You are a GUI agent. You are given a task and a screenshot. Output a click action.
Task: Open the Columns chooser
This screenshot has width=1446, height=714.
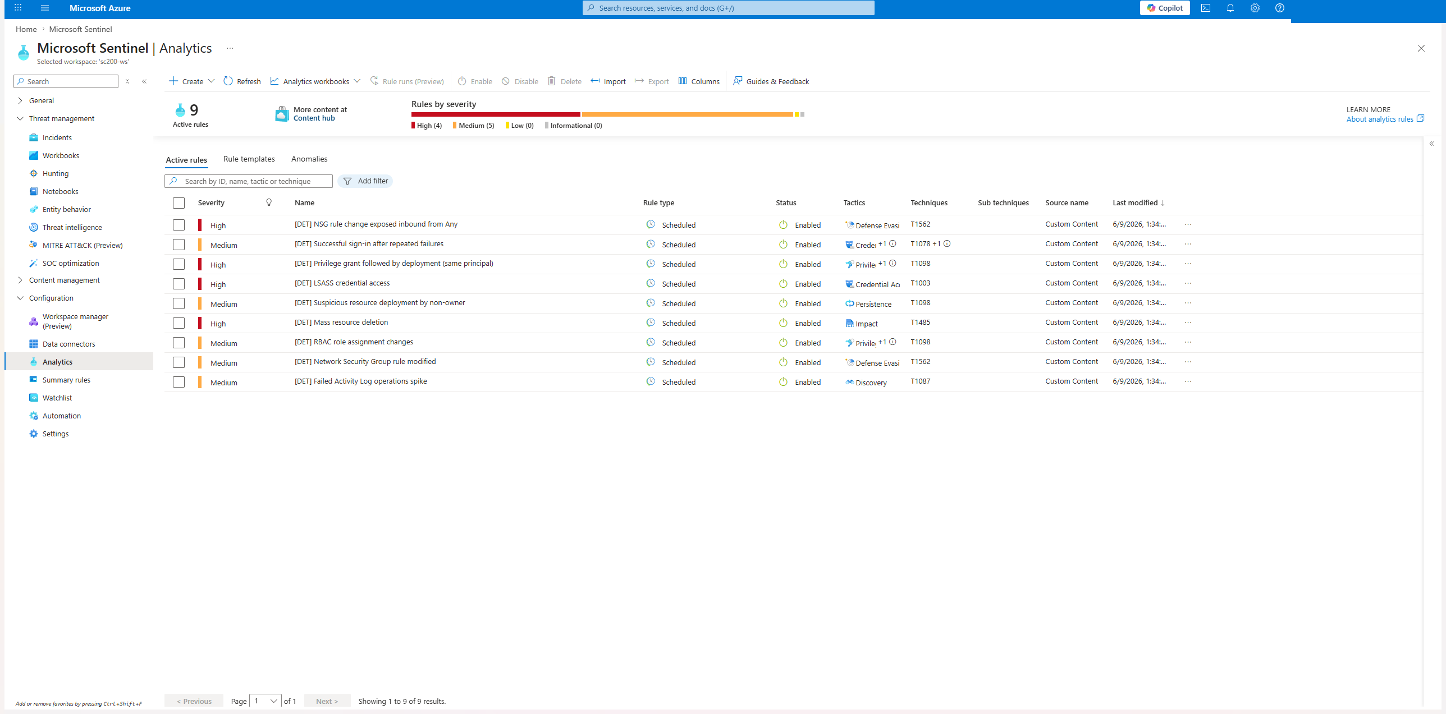point(699,81)
